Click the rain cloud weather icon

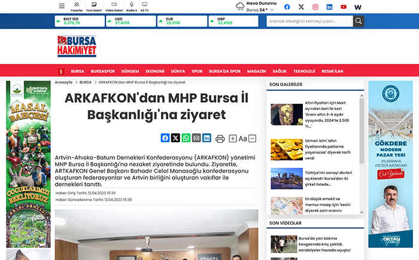click(240, 7)
